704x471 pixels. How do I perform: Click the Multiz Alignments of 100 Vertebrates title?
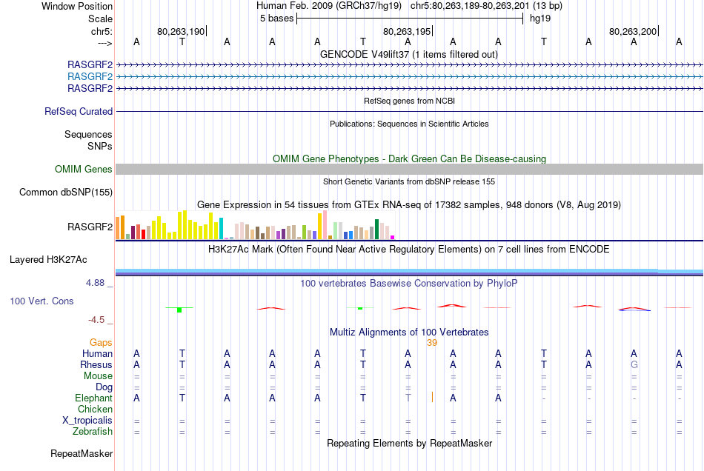point(409,333)
